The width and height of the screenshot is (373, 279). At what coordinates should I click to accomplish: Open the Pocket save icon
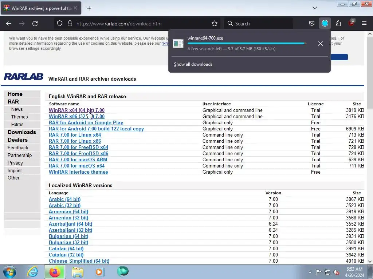[x=312, y=24]
